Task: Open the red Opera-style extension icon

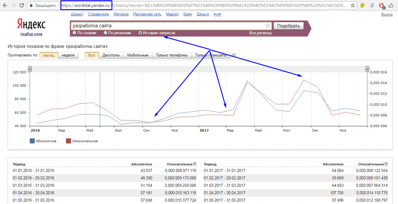Action: coord(381,5)
